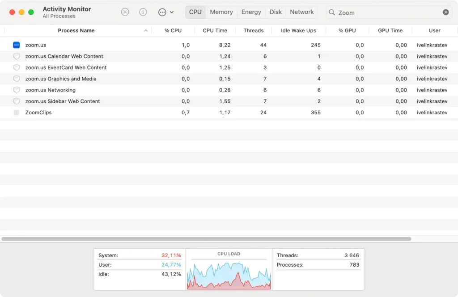Image resolution: width=458 pixels, height=297 pixels.
Task: Sort by the GPU Time column
Action: coord(390,31)
